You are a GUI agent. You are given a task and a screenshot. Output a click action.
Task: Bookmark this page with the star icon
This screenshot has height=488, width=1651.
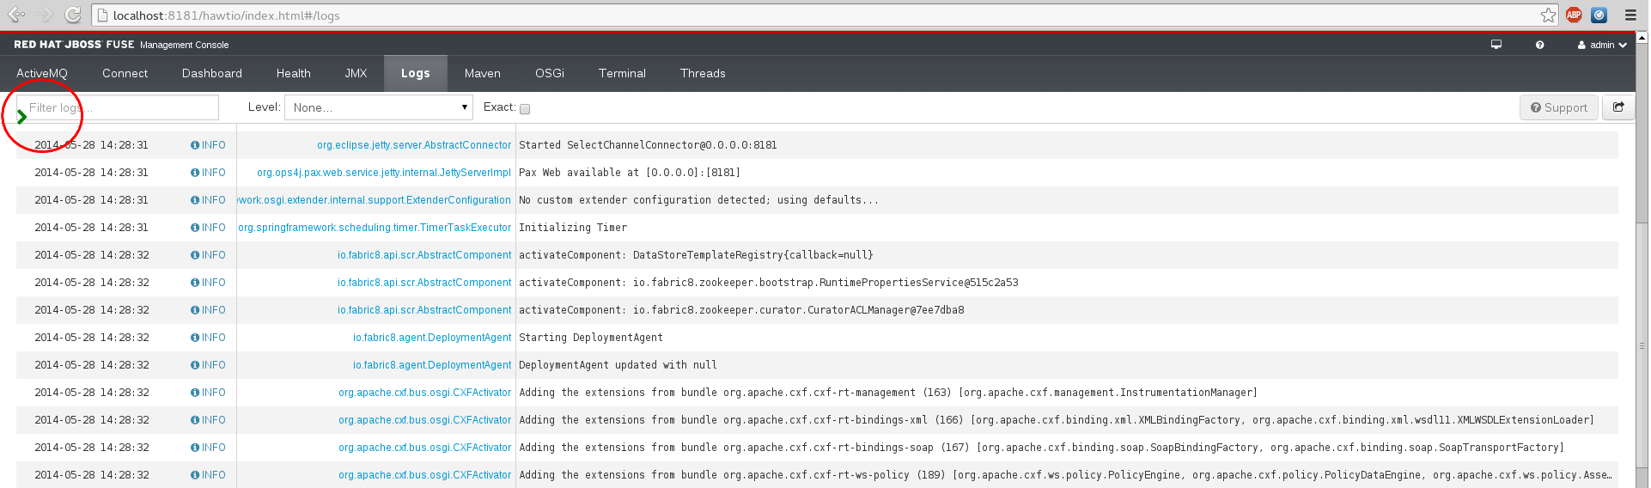coord(1548,15)
